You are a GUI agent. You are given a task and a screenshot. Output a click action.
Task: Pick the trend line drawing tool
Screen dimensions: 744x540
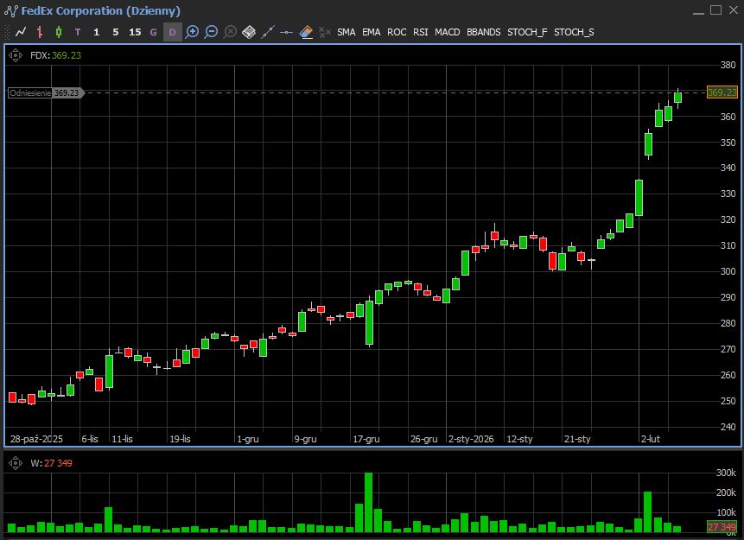(267, 32)
